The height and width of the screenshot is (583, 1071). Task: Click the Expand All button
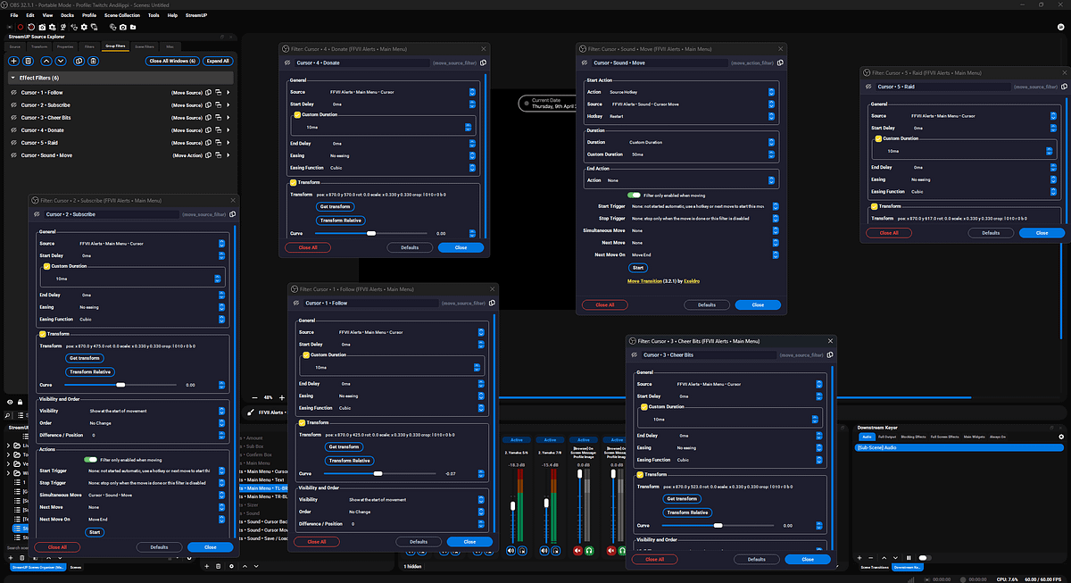click(x=218, y=62)
